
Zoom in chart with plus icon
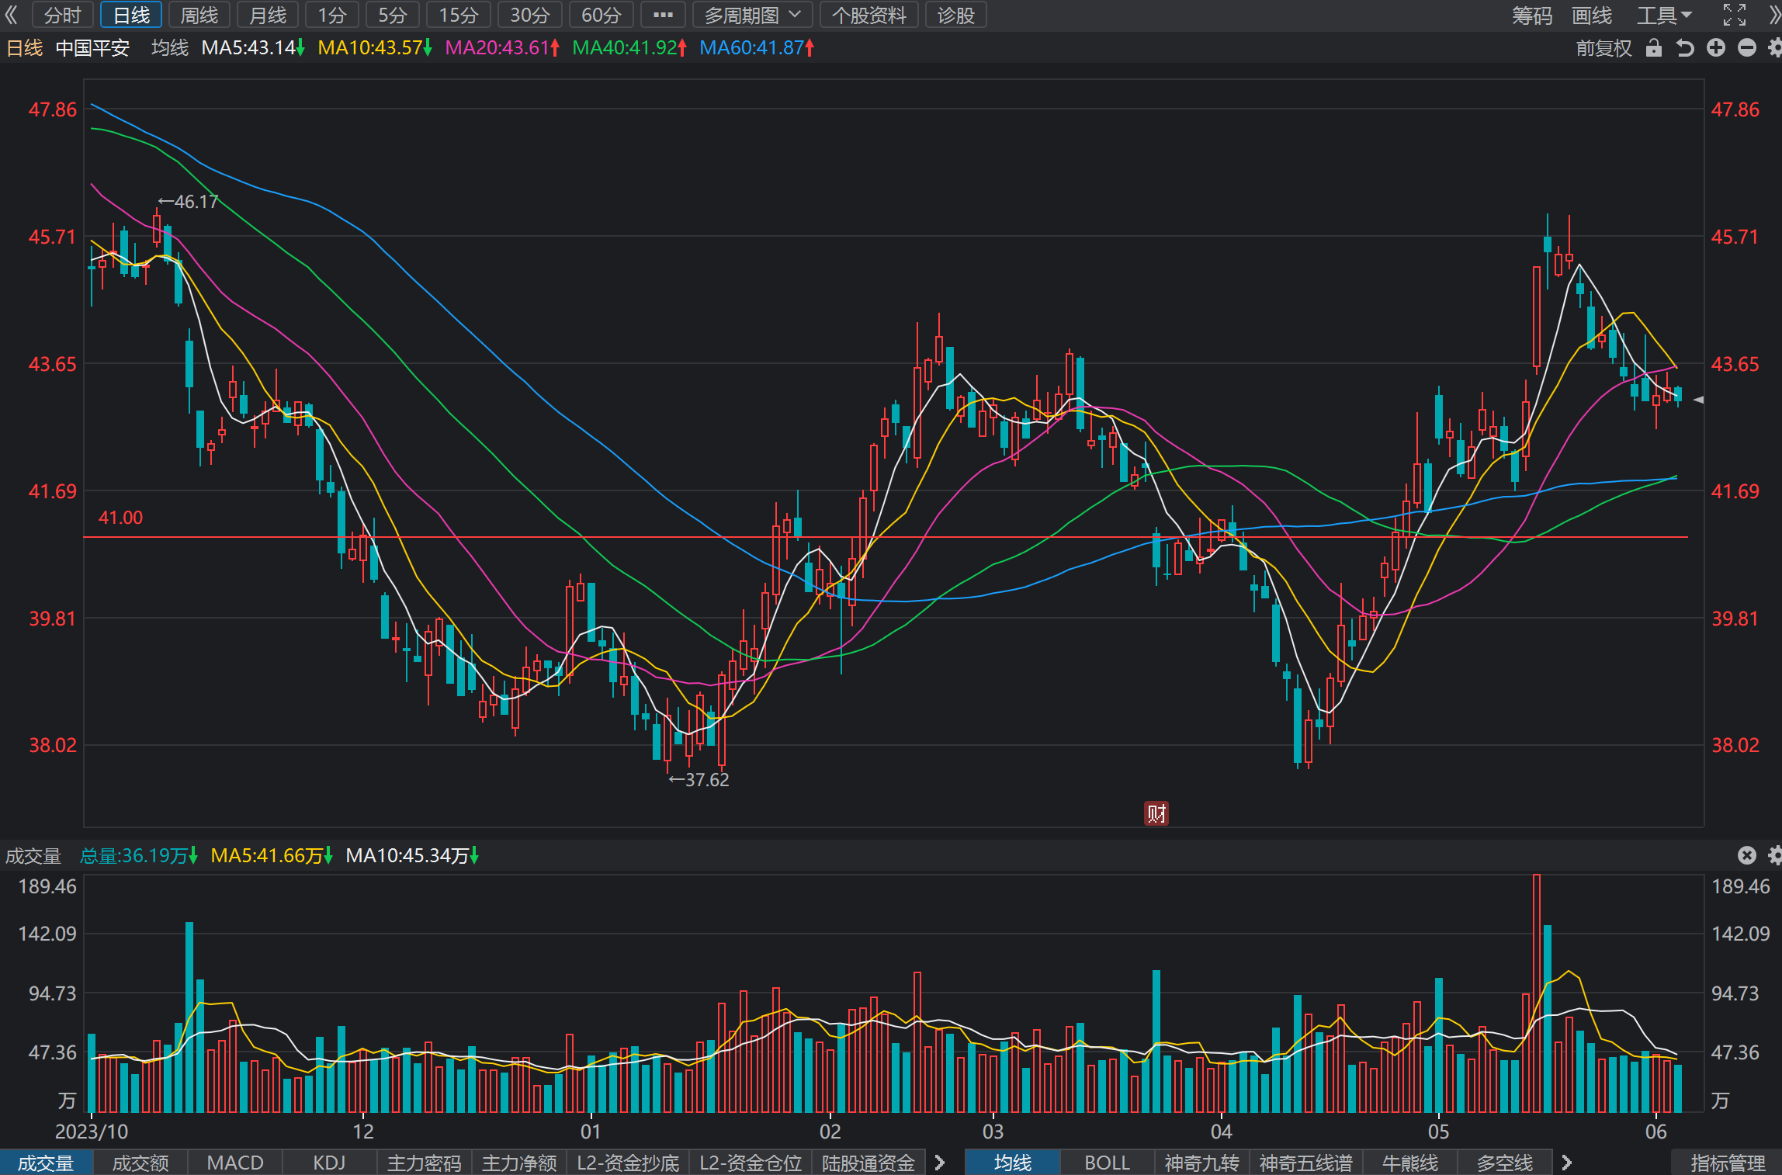1716,48
